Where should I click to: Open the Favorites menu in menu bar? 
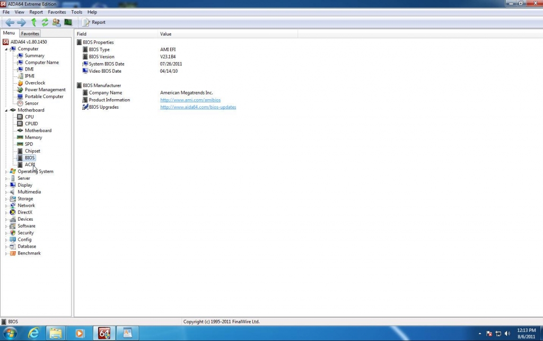(57, 12)
